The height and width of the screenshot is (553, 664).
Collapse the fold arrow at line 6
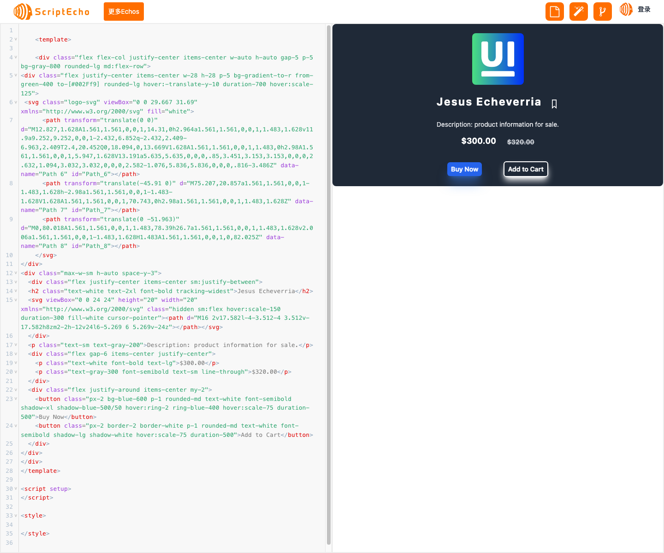[x=16, y=102]
